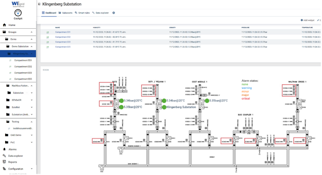Click the DENSITY column header
The height and width of the screenshot is (175, 322).
coord(173,27)
